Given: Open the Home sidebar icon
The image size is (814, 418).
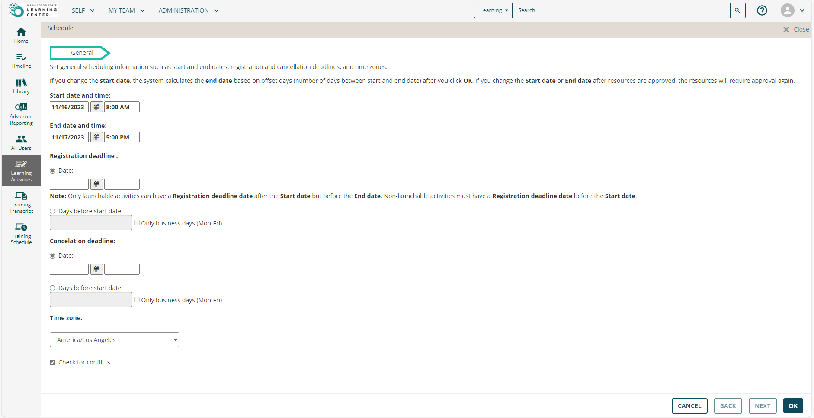Looking at the screenshot, I should (x=21, y=35).
